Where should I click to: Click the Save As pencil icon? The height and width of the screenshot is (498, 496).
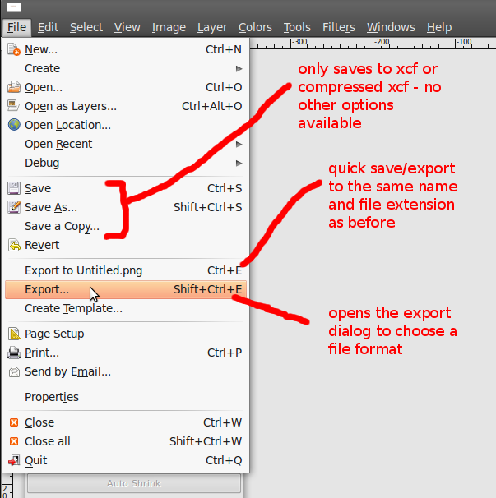point(14,207)
